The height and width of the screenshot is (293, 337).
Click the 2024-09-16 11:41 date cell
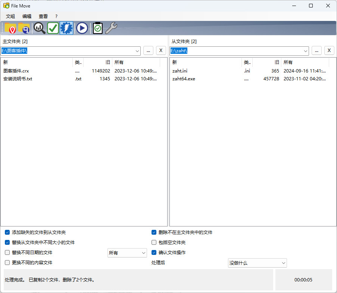(x=305, y=71)
